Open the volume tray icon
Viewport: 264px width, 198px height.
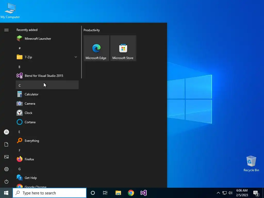(x=230, y=193)
